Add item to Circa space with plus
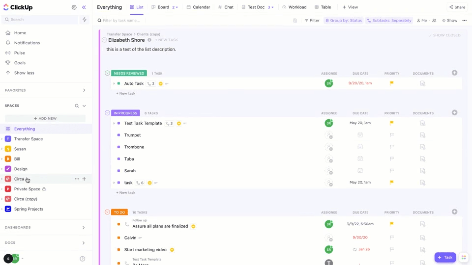The image size is (472, 265). click(x=84, y=179)
